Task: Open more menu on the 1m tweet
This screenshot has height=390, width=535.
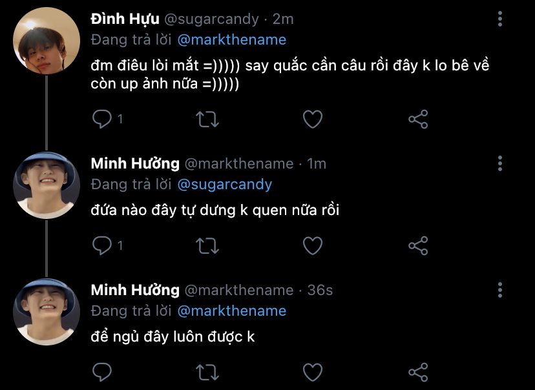Action: point(500,163)
